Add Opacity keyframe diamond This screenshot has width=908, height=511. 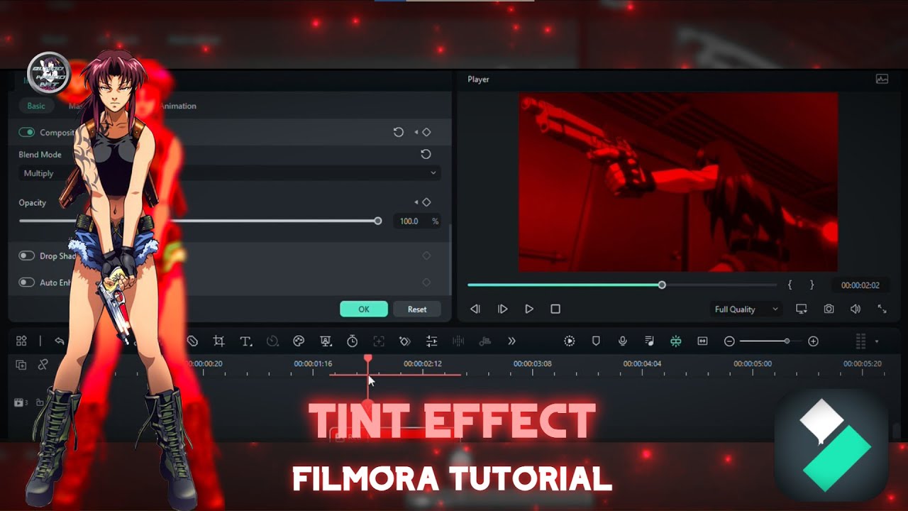(426, 202)
